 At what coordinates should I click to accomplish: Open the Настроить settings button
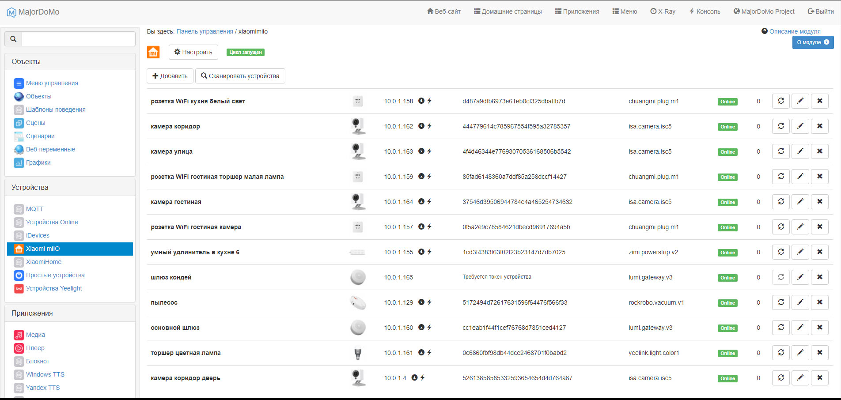193,52
